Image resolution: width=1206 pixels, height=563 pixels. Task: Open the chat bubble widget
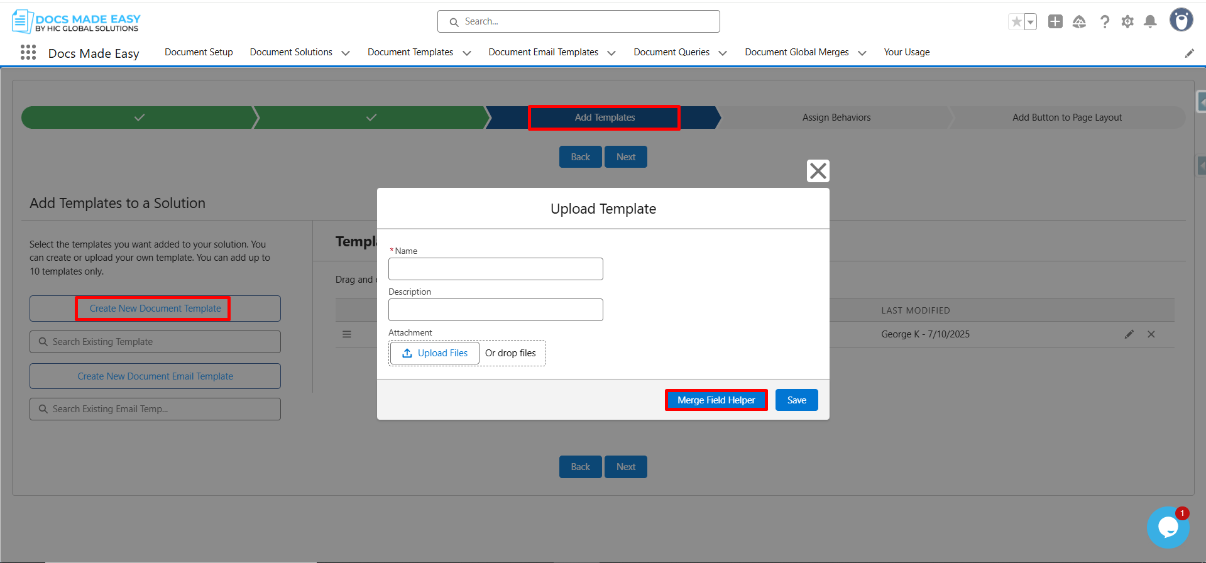tap(1168, 527)
